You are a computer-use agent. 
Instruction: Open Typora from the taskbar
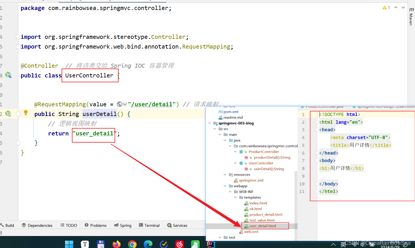(85, 244)
